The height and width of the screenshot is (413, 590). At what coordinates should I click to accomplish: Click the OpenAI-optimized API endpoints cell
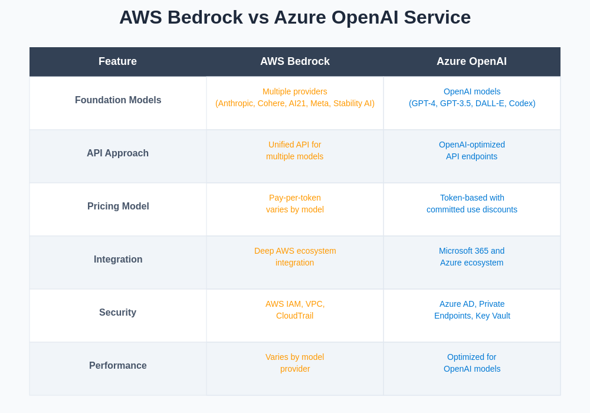pyautogui.click(x=472, y=151)
